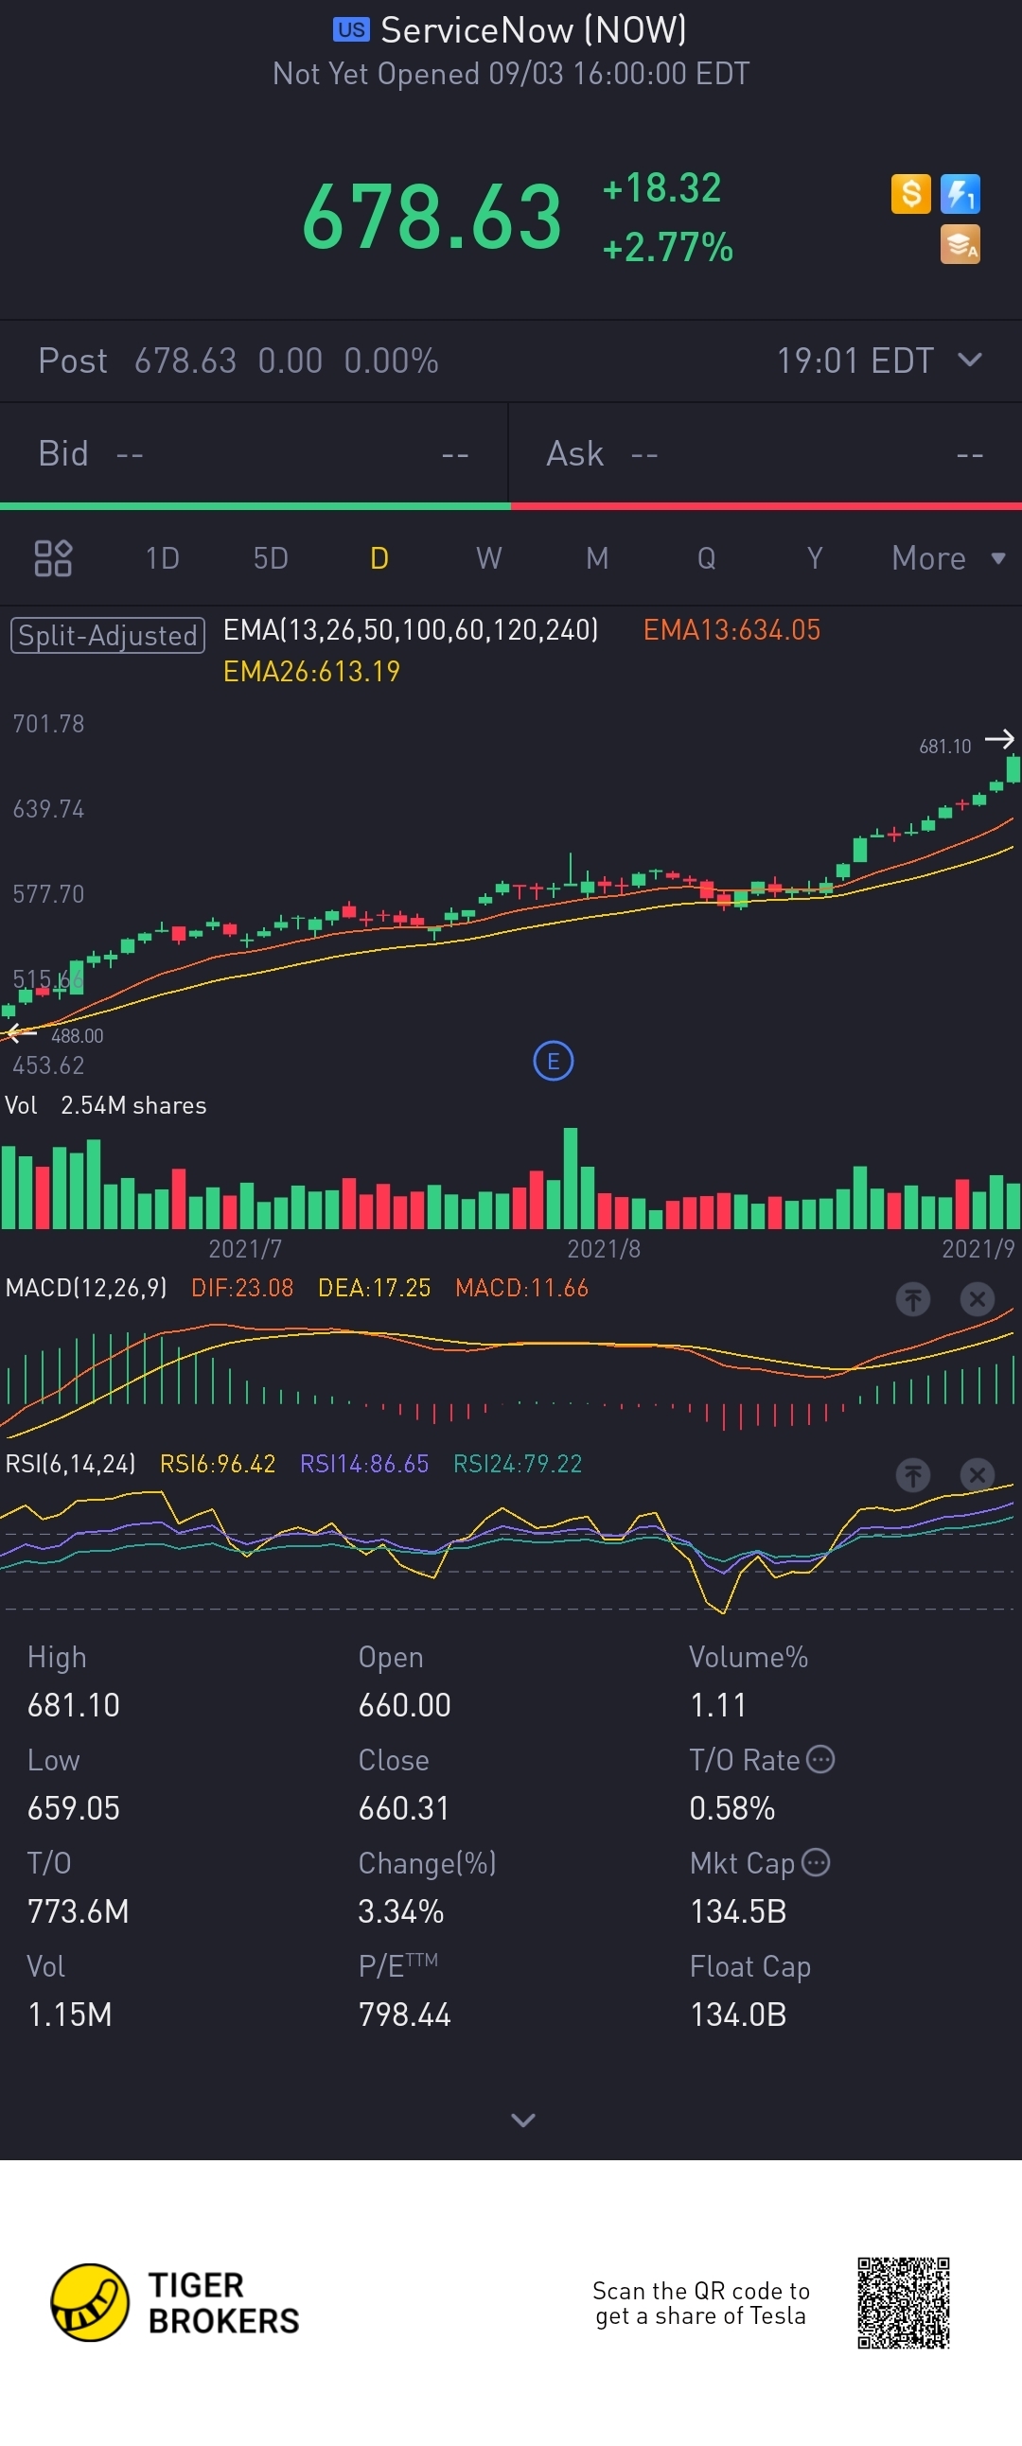This screenshot has height=2446, width=1022.
Task: Tap the ServiceNow (NOW) title
Action: 533,30
